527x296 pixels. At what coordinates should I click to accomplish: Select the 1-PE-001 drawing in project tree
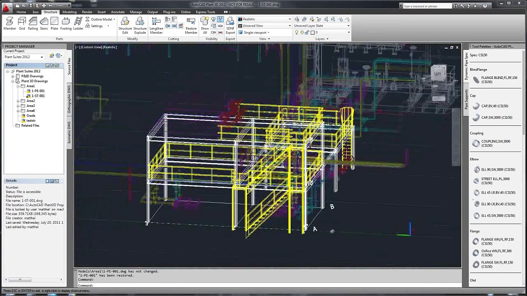click(x=35, y=91)
